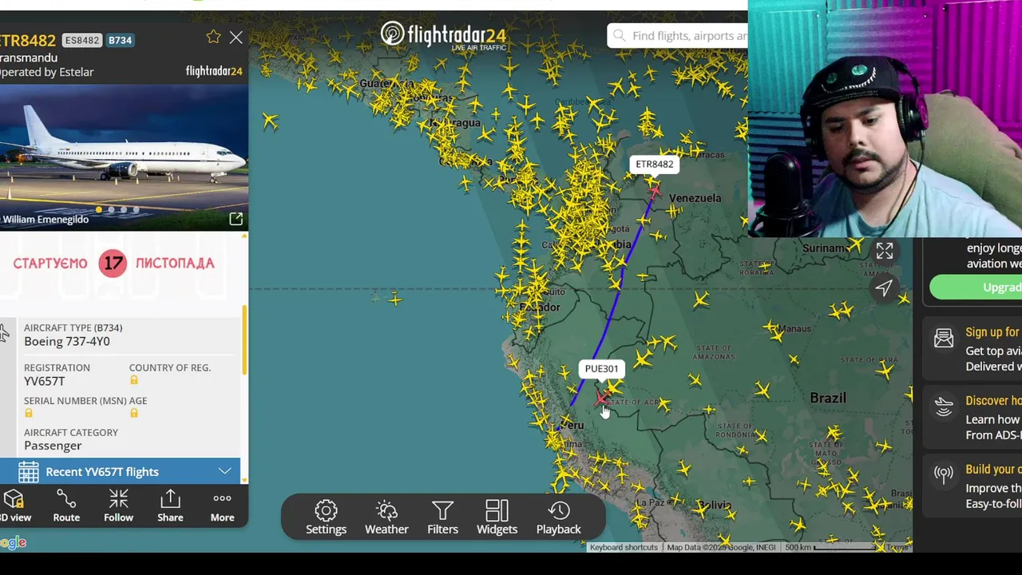The image size is (1022, 575).
Task: Open the Discover link in the sidebar
Action: coord(993,401)
